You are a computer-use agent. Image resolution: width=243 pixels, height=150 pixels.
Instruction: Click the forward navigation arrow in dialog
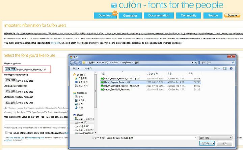point(77,63)
